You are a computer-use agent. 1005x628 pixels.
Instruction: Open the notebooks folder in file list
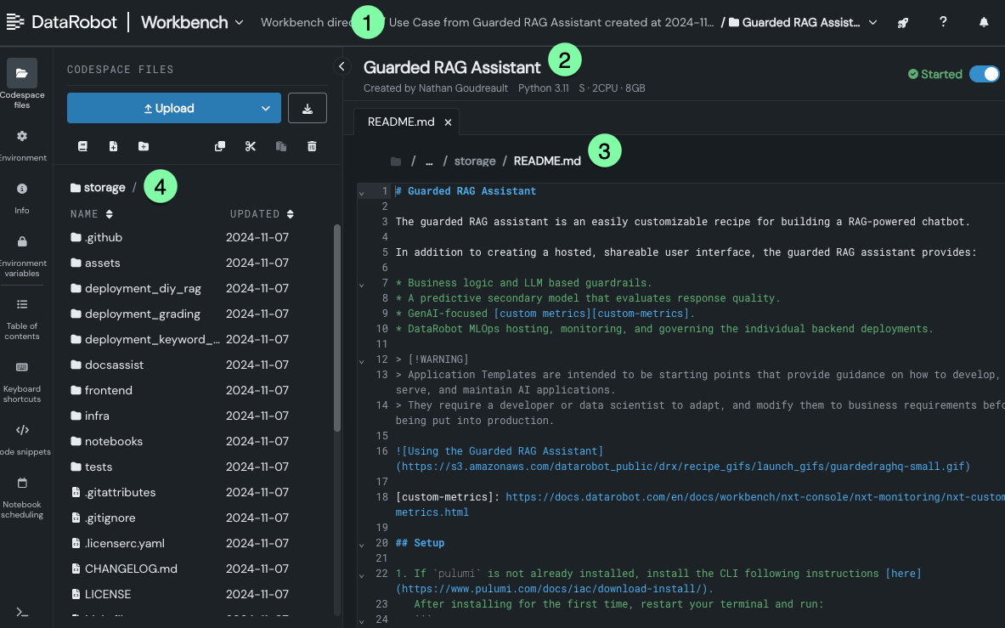(113, 441)
